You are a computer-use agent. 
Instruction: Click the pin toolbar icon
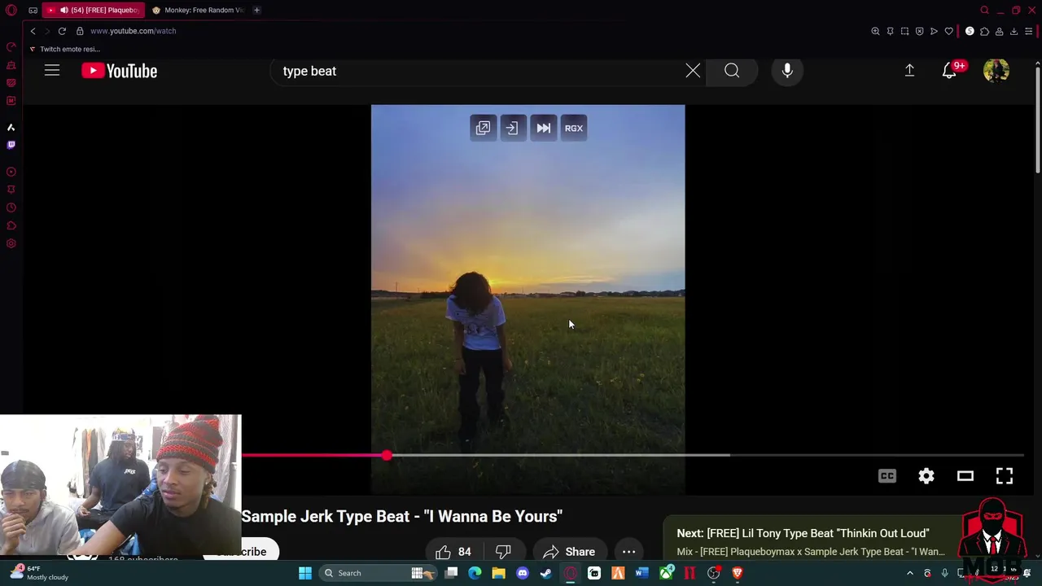[890, 31]
